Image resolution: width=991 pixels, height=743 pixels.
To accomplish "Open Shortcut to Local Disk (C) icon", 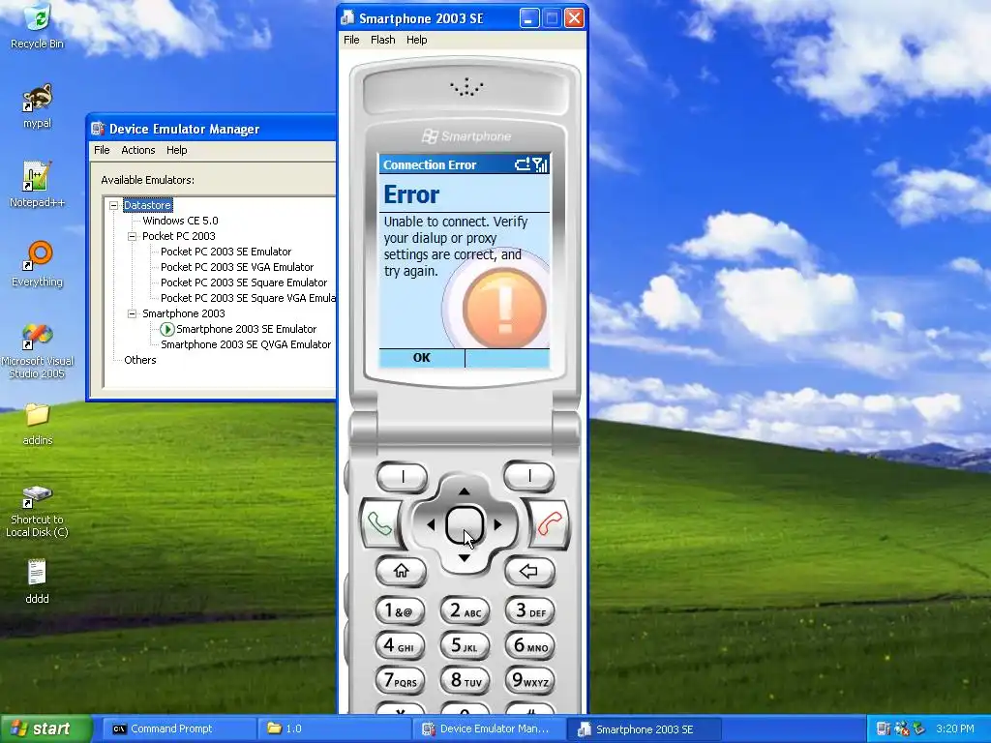I will 38,511.
